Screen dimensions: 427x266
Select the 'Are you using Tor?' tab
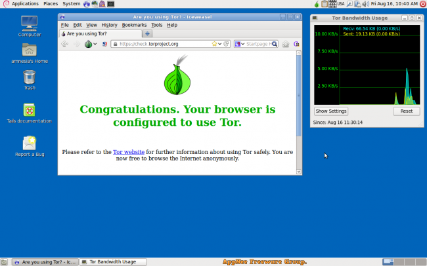point(101,33)
